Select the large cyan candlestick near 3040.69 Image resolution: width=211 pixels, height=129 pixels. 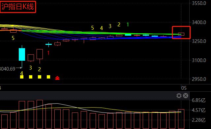click(x=22, y=54)
